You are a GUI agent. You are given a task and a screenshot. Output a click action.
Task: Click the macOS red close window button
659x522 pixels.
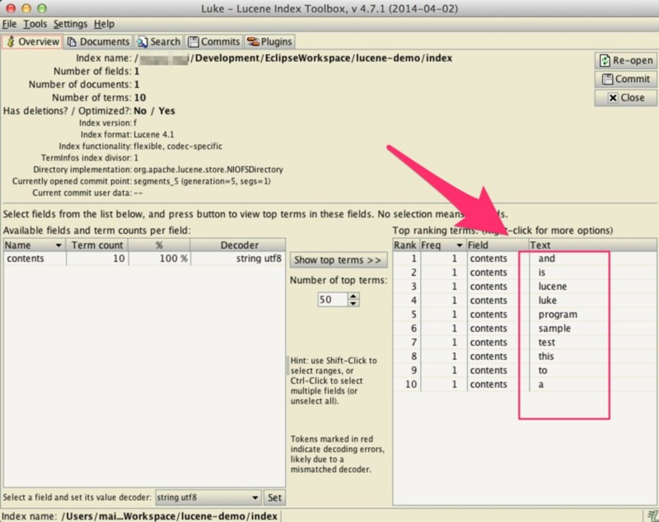click(x=10, y=8)
